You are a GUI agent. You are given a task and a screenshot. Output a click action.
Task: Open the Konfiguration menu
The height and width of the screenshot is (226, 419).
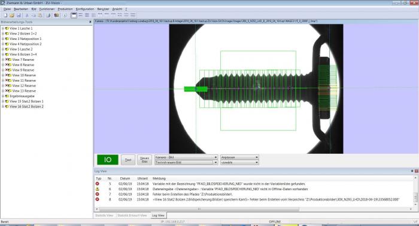pos(85,9)
